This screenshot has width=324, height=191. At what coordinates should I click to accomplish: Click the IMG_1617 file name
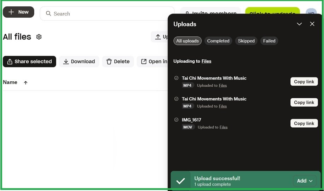[191, 120]
